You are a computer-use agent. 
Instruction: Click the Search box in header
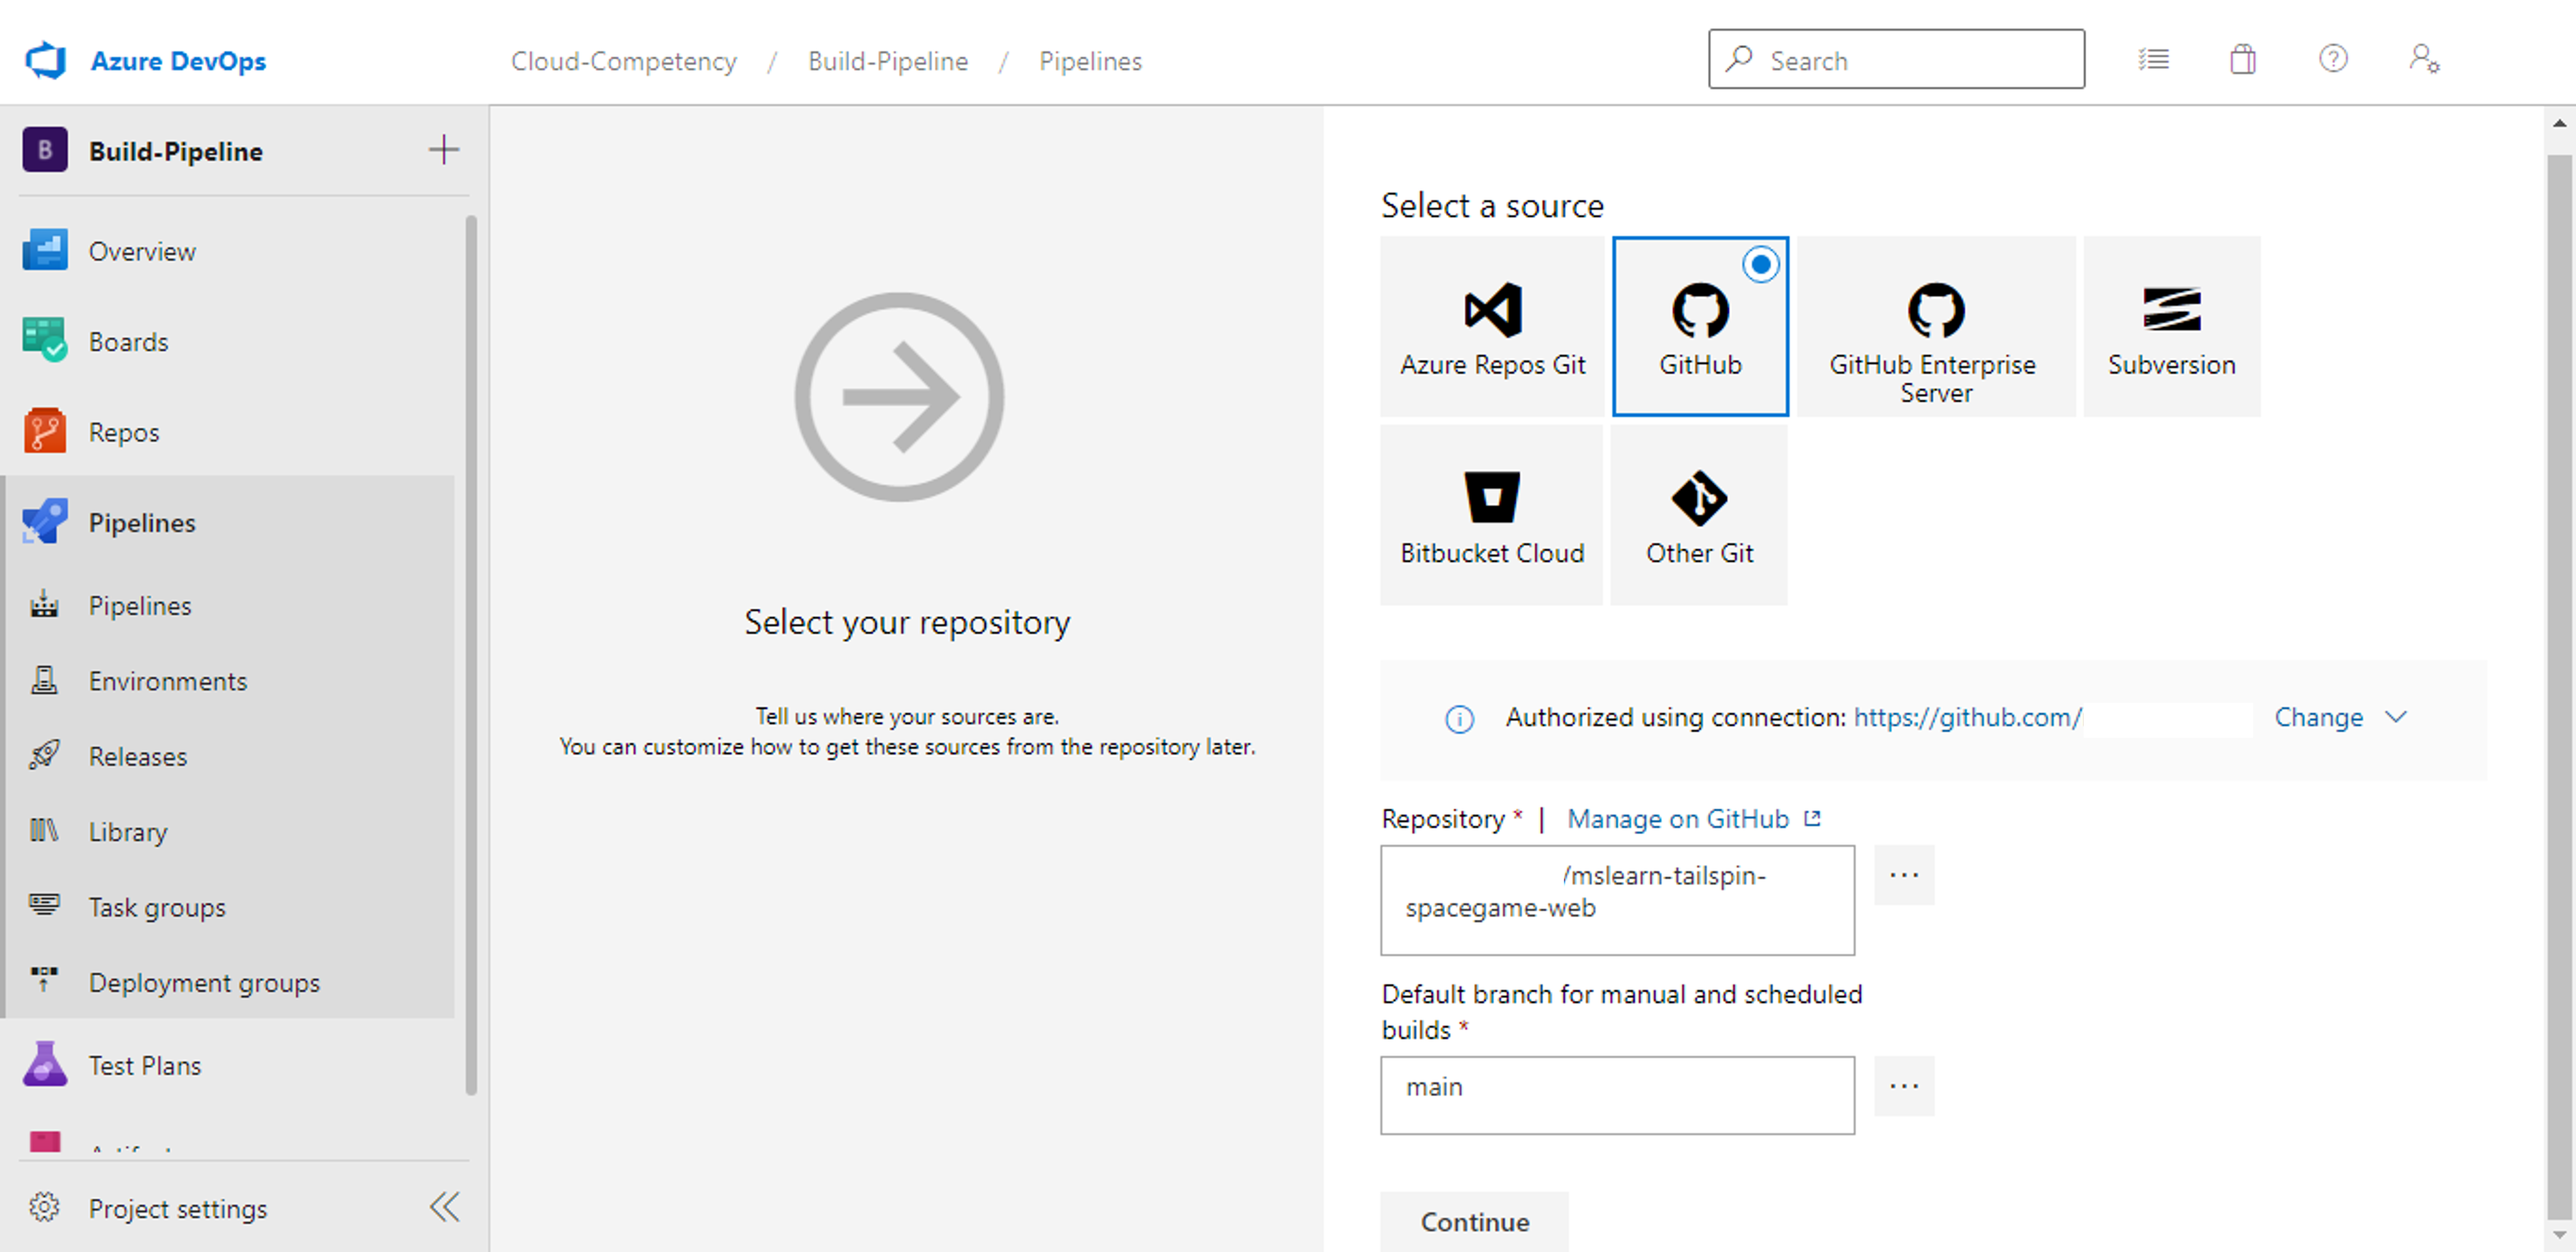pos(1896,60)
